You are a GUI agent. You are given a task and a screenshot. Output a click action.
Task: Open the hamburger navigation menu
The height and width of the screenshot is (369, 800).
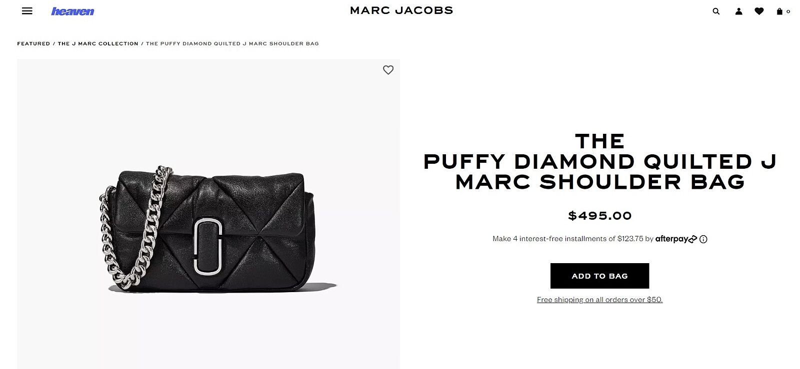pyautogui.click(x=27, y=11)
